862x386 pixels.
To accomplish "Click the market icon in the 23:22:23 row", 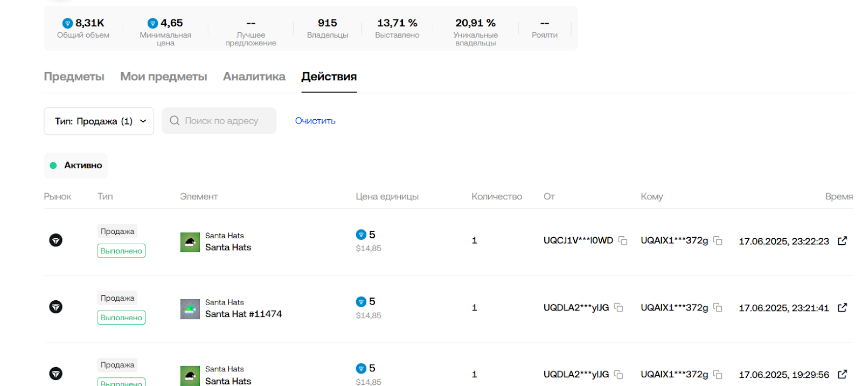I will point(56,240).
